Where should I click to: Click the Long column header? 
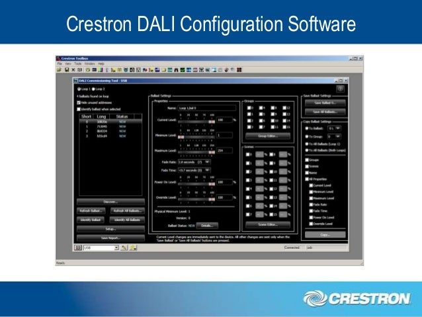pos(101,116)
